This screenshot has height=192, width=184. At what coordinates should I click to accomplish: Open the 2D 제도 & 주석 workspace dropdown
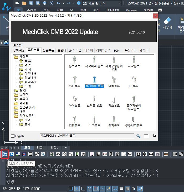tap(102, 3)
